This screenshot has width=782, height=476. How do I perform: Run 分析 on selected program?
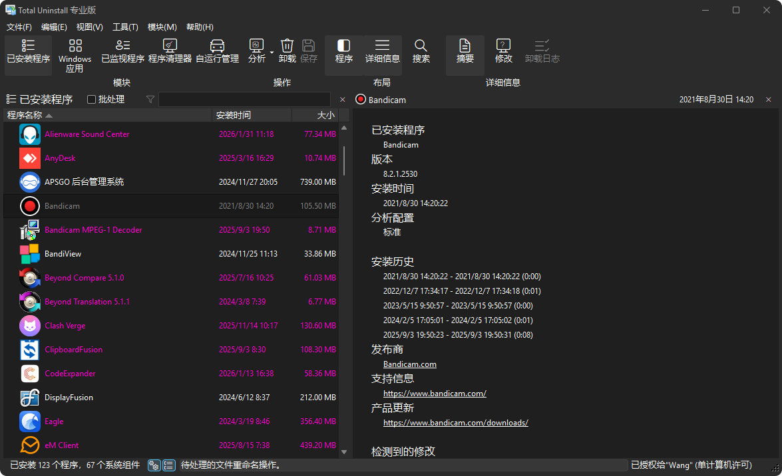click(257, 53)
